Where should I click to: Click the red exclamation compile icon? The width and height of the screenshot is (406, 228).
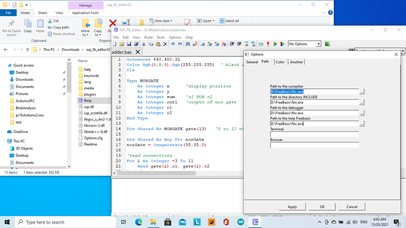[x=268, y=44]
